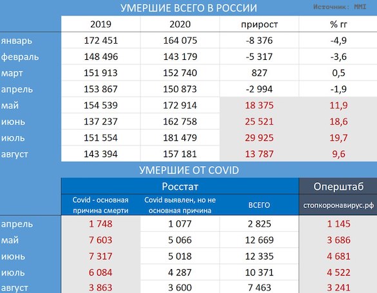377x293 pixels.
Task: Select the март 2020 cell 152 740
Action: (x=180, y=73)
